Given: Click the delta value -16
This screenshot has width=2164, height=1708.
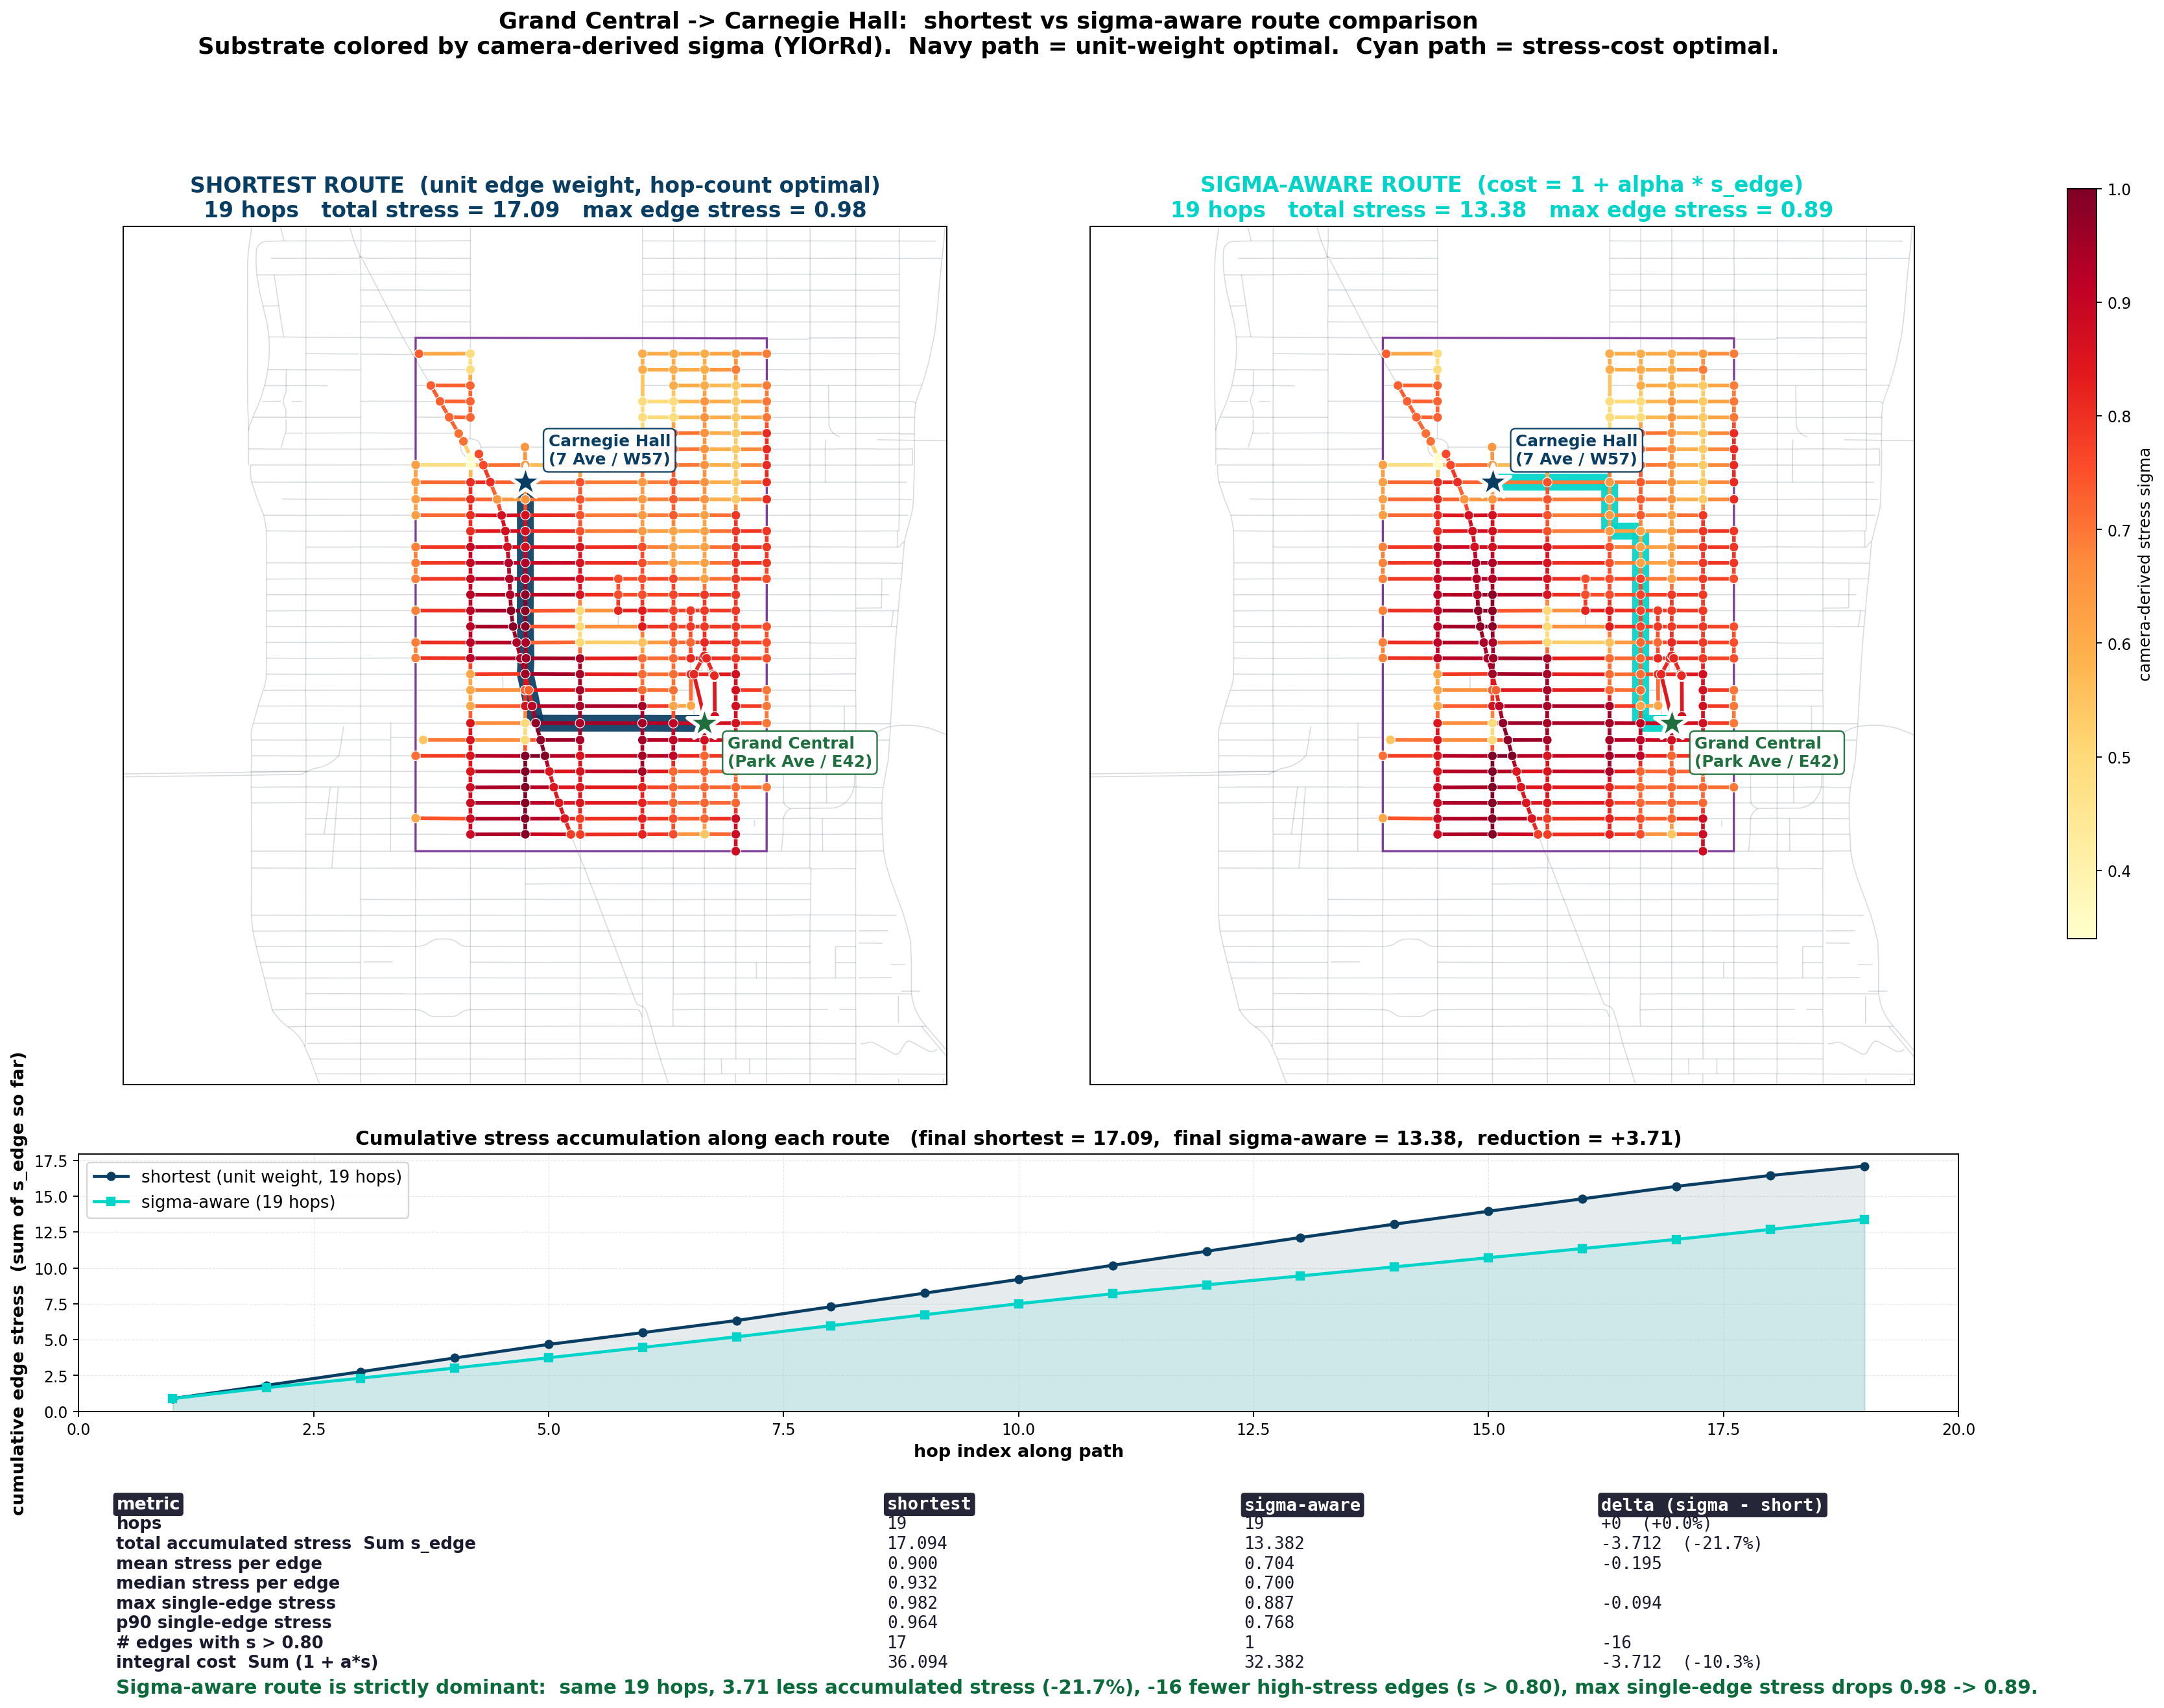Looking at the screenshot, I should [1615, 1642].
